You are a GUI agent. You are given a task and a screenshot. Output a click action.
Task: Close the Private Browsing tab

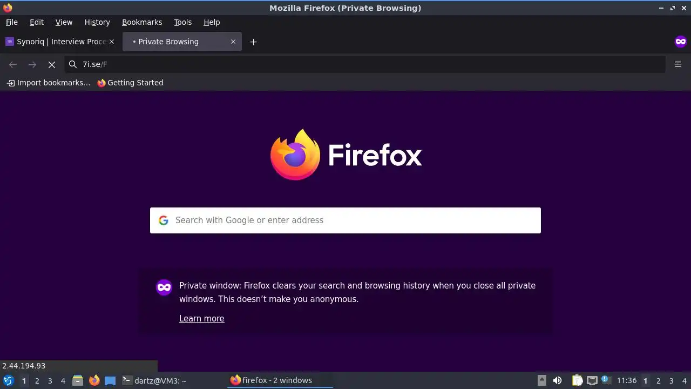pos(233,42)
